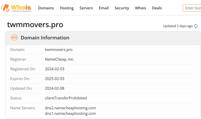Screen dimensions: 201x119
Task: Focus the Enter Domain search field
Action: pos(192,8)
